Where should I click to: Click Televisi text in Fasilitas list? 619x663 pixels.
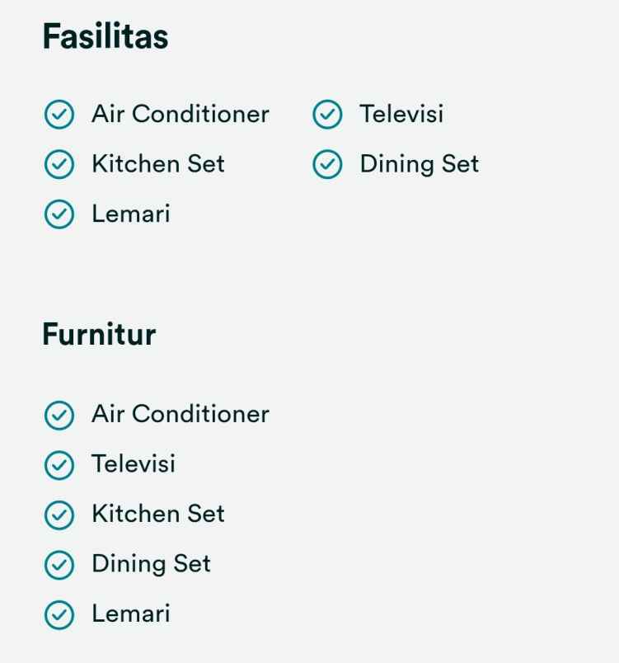(x=401, y=114)
